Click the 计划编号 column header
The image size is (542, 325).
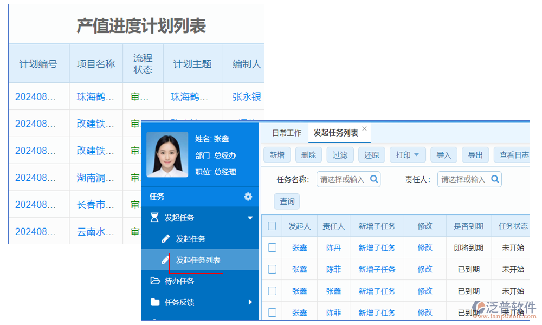(38, 64)
